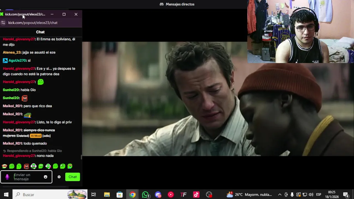
Task: Click the chat scrollbar thumb
Action: (81, 157)
